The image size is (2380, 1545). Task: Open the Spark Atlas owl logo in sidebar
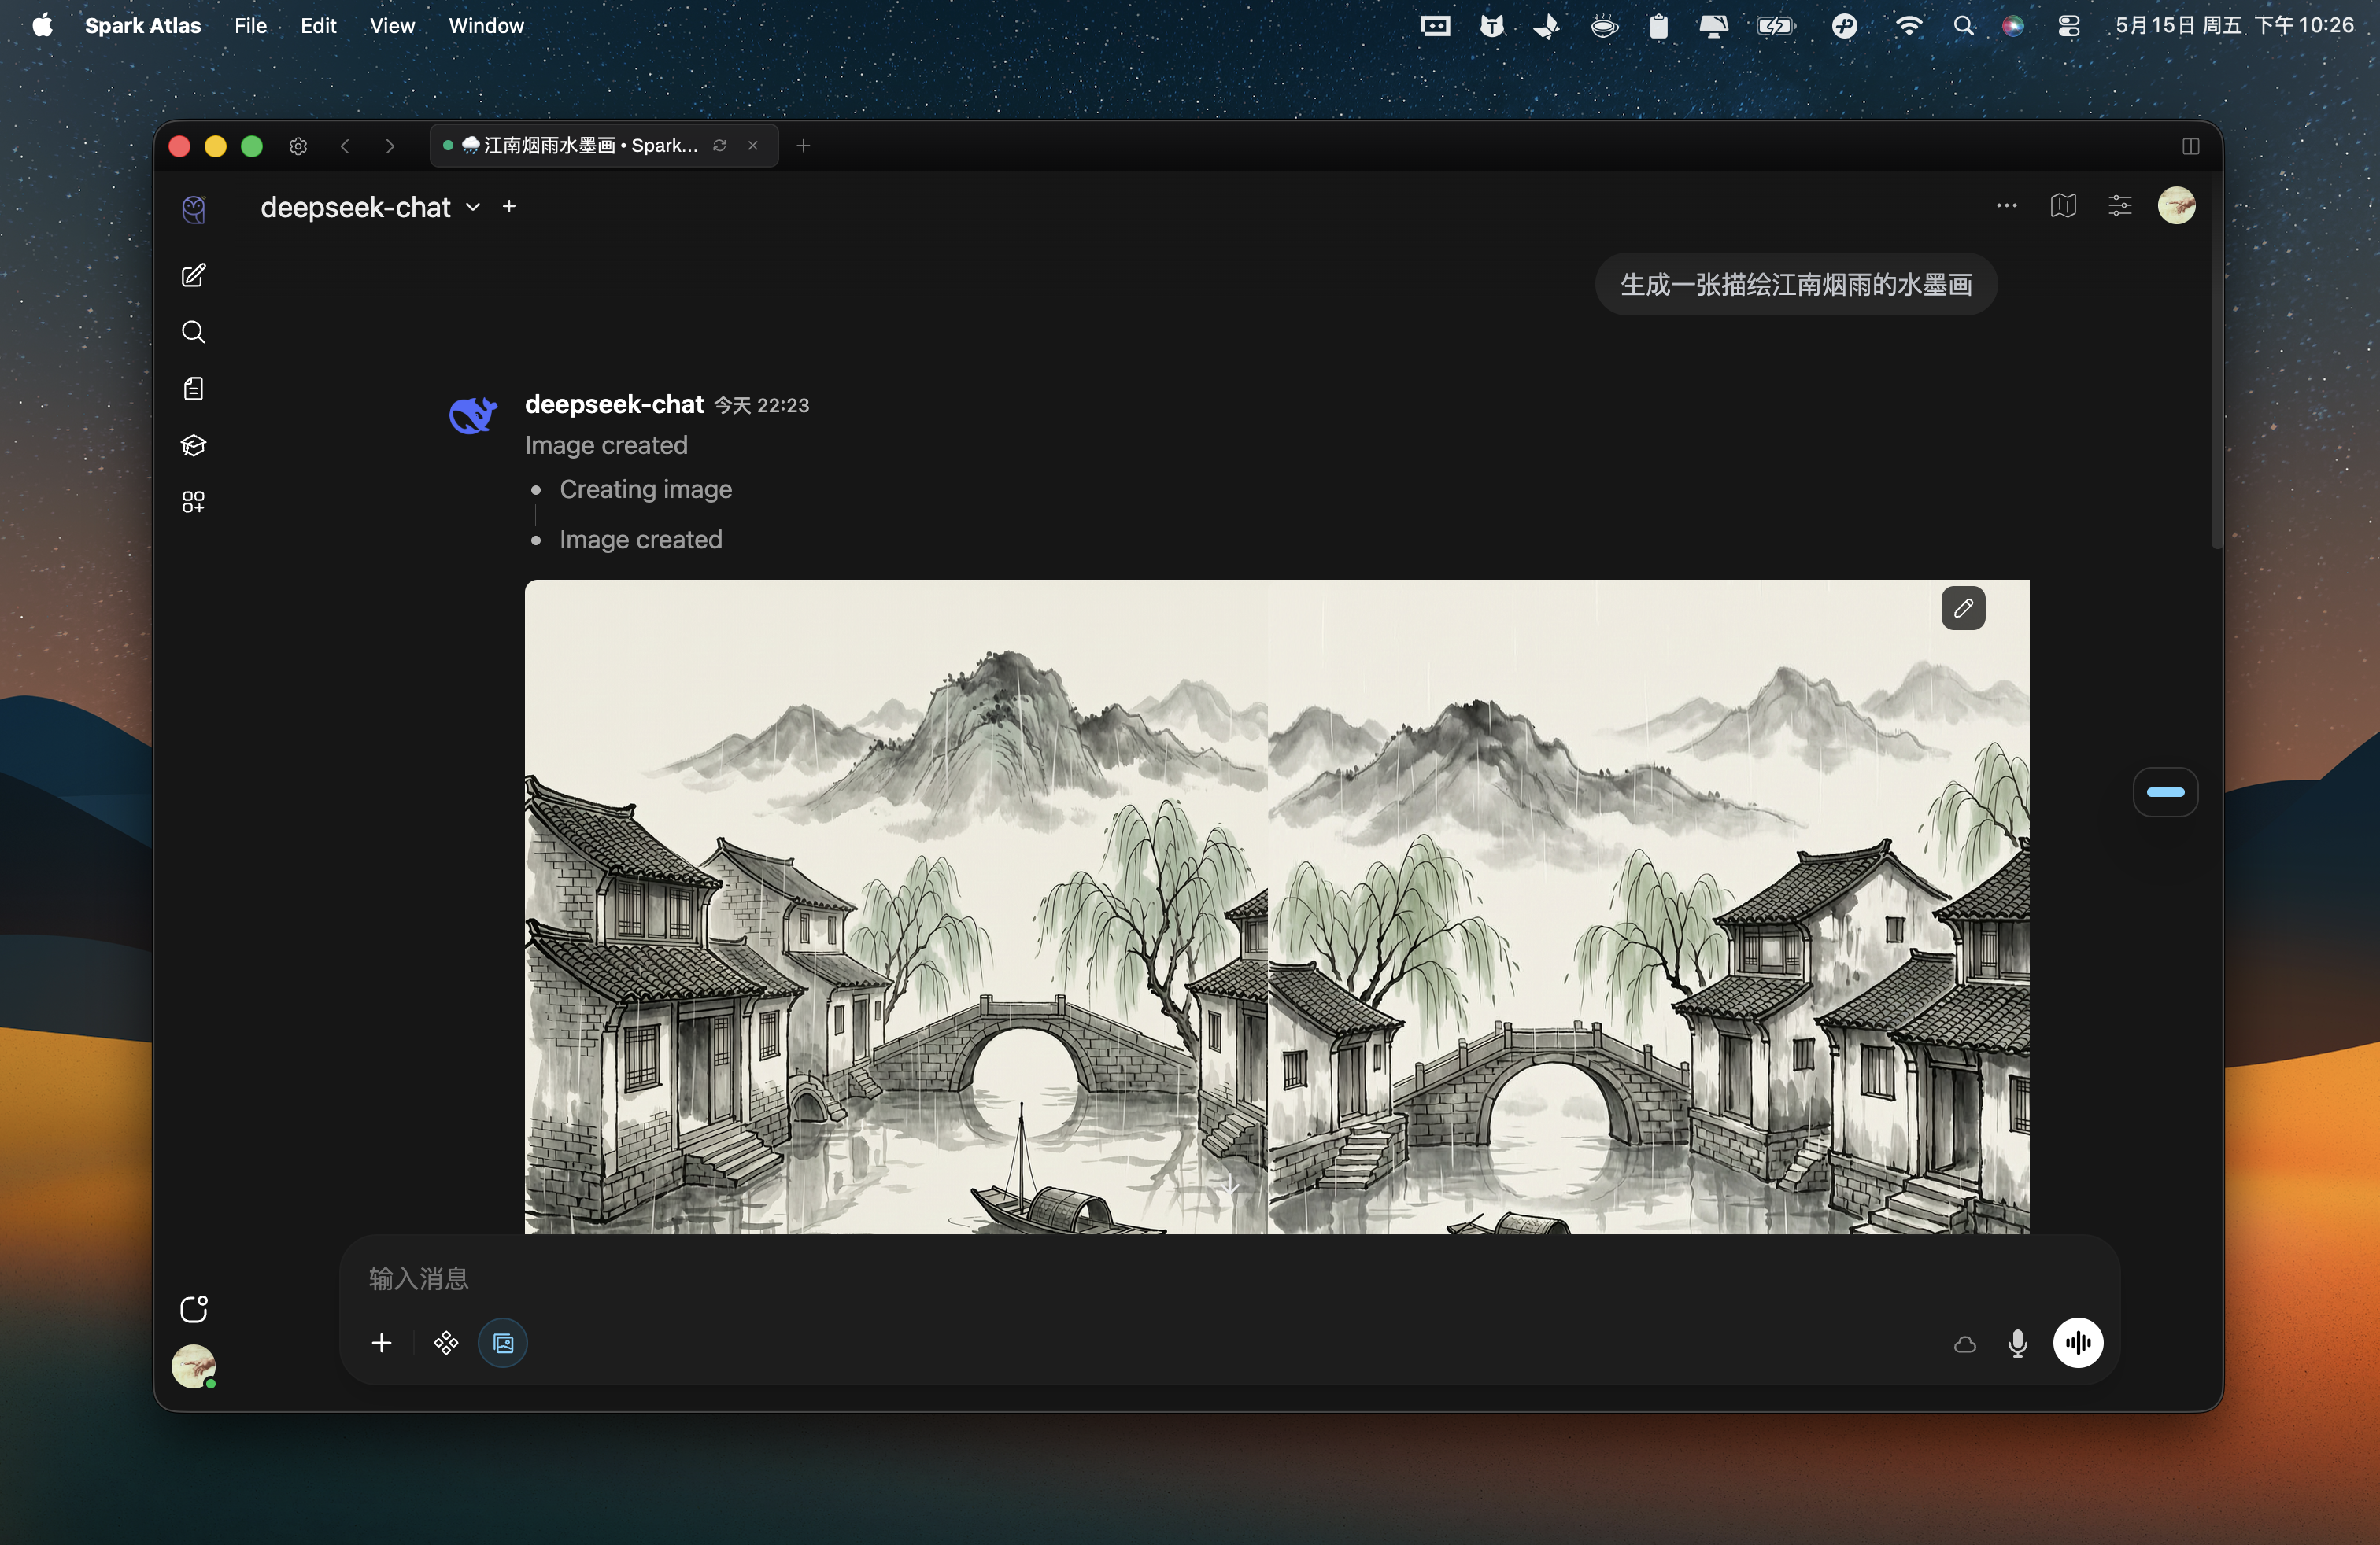[x=194, y=209]
